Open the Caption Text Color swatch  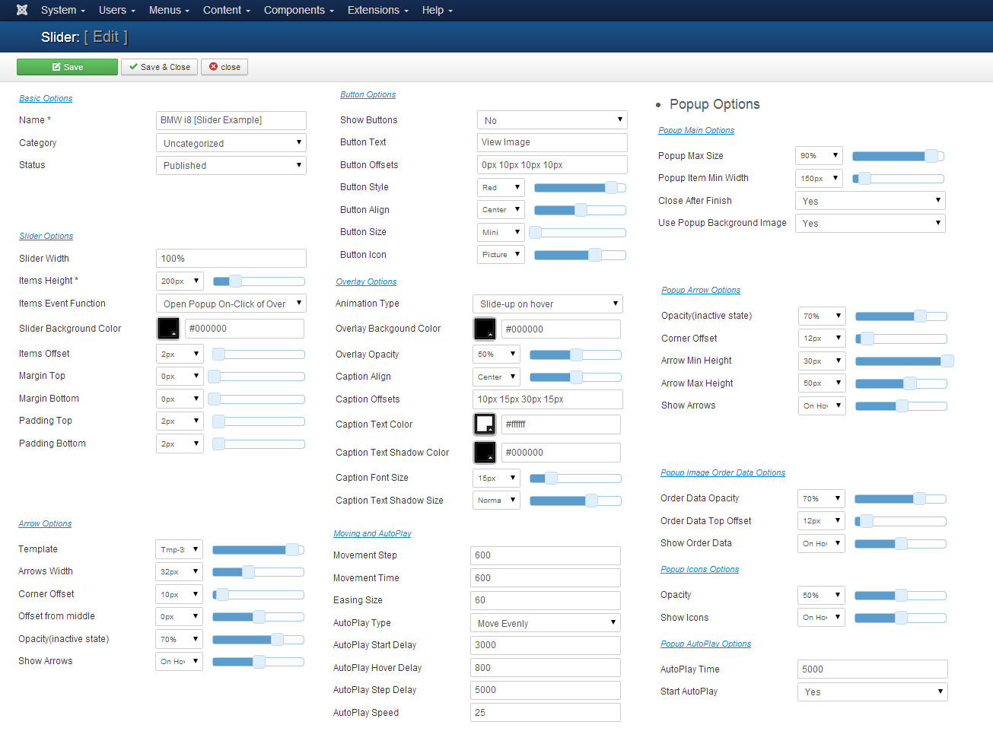pyautogui.click(x=485, y=424)
